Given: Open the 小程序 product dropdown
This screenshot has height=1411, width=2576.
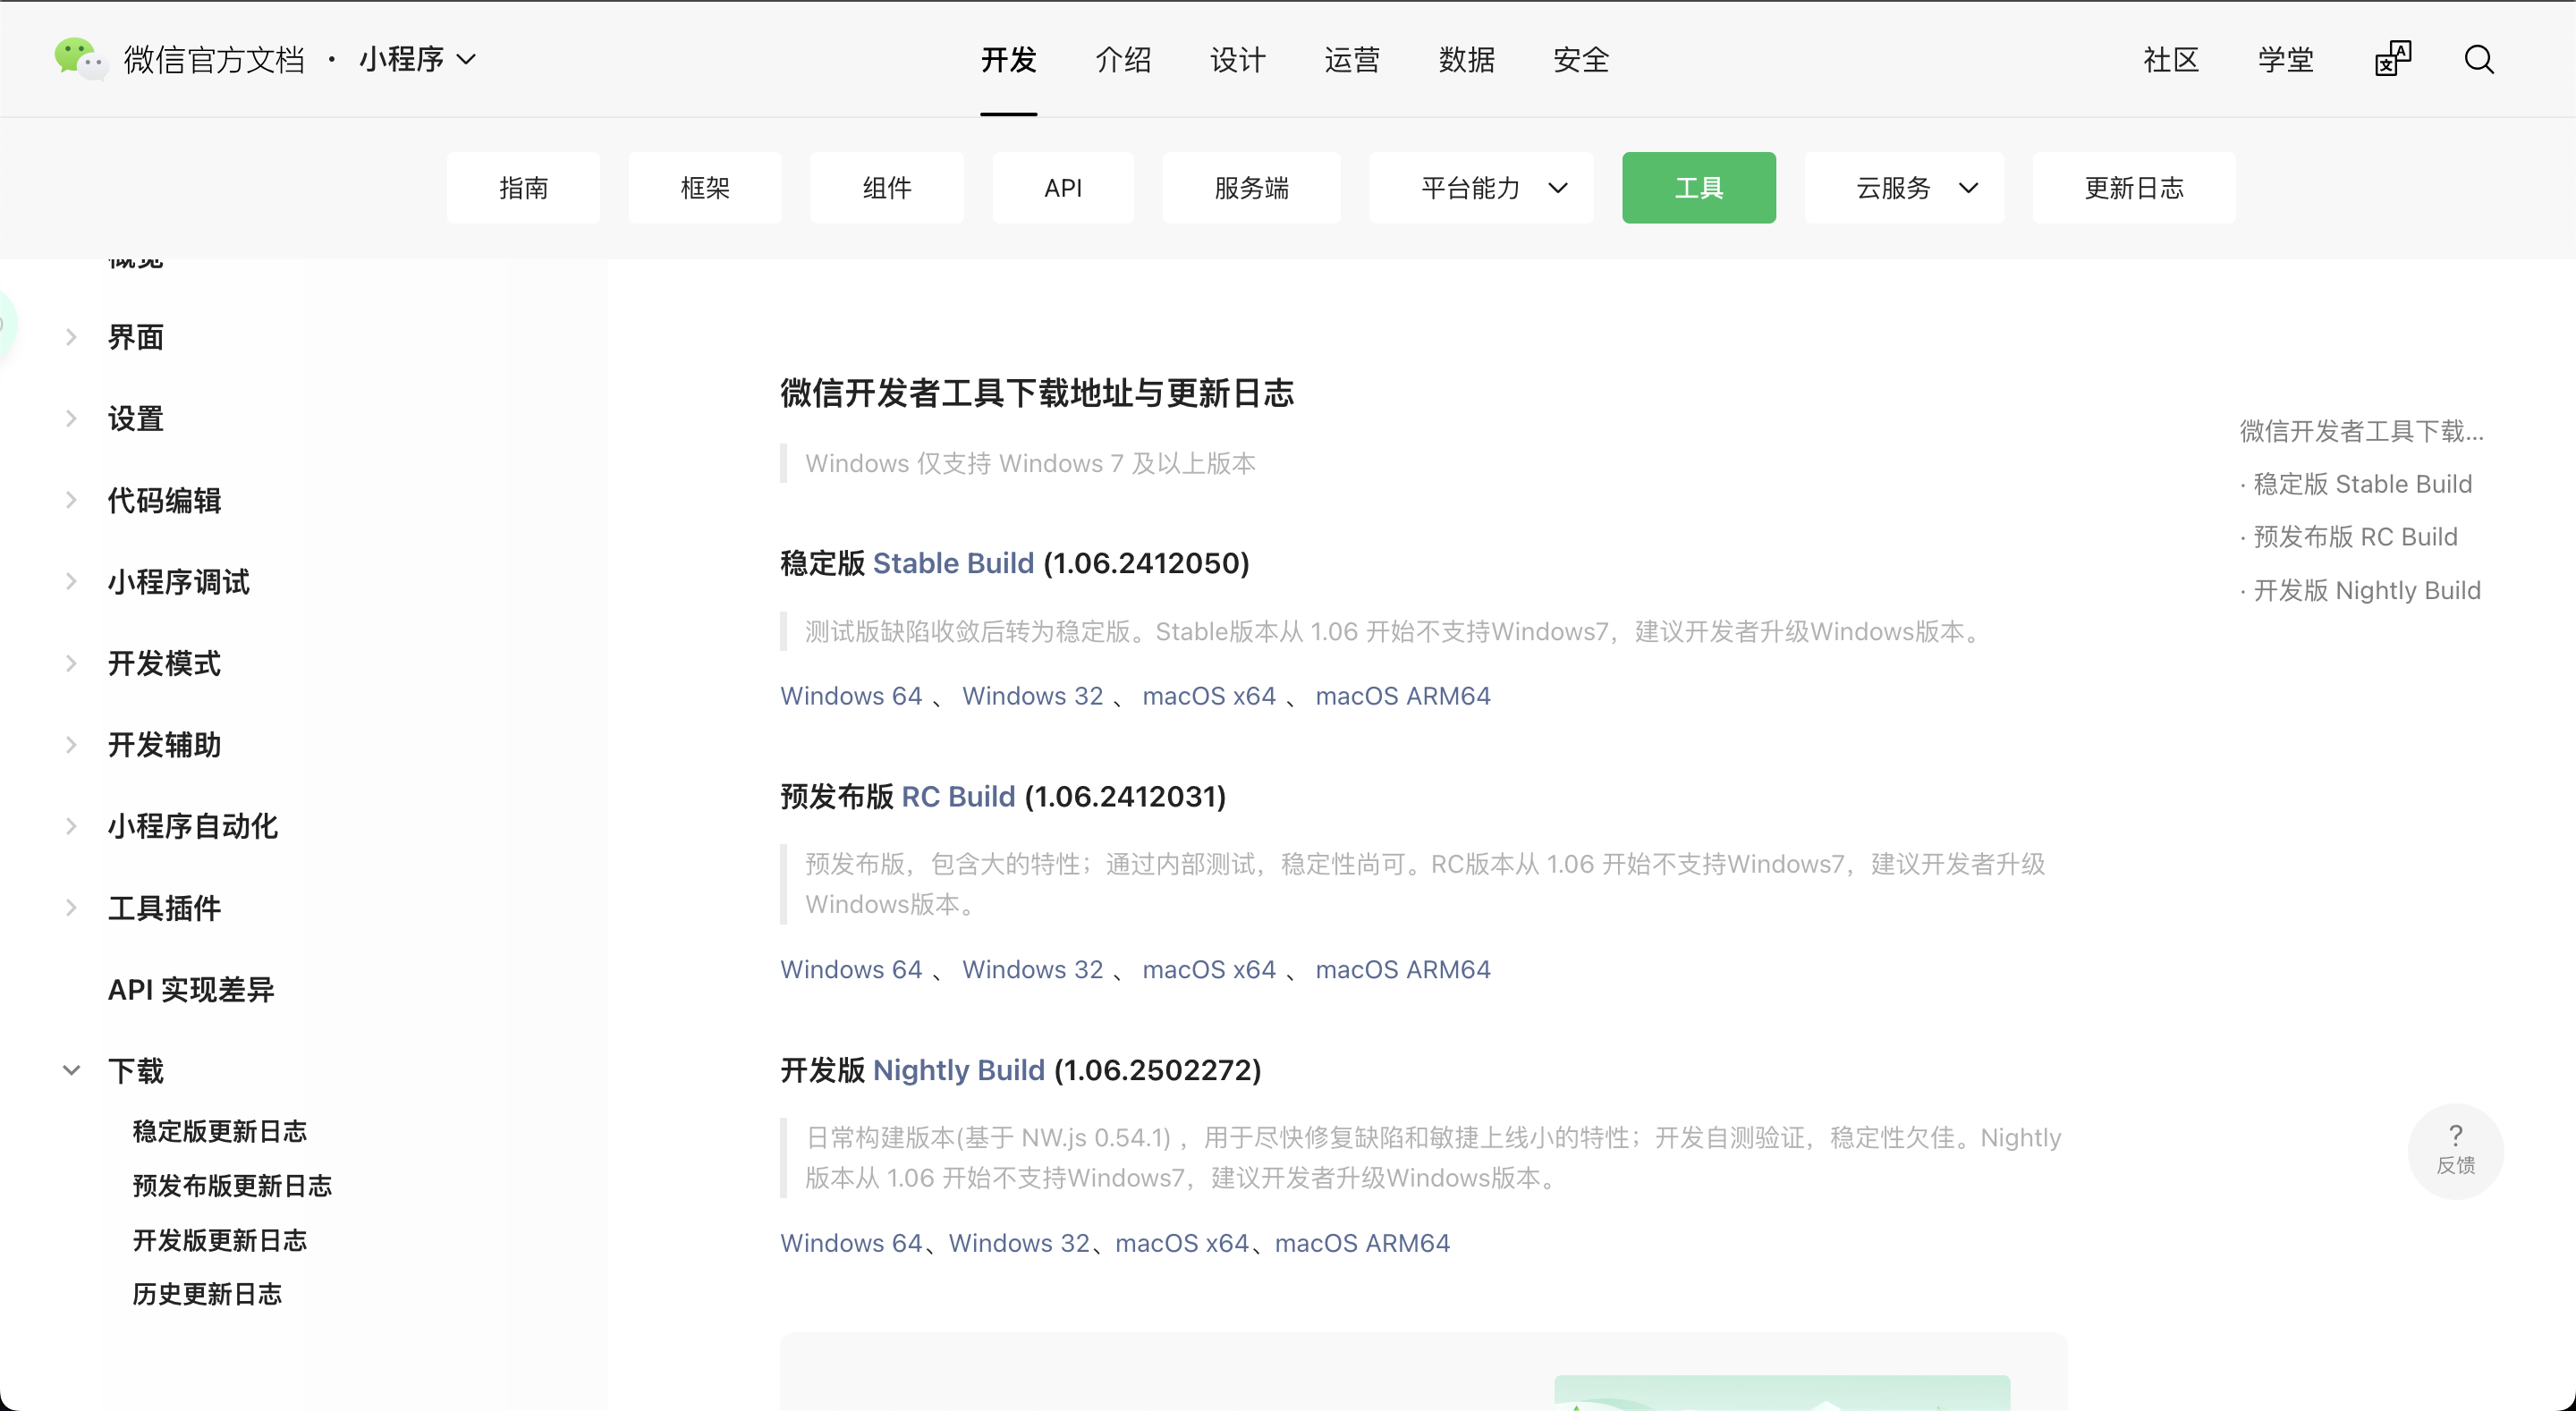Looking at the screenshot, I should [x=417, y=59].
